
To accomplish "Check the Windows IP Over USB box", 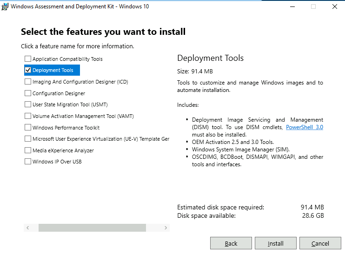I will coord(28,162).
